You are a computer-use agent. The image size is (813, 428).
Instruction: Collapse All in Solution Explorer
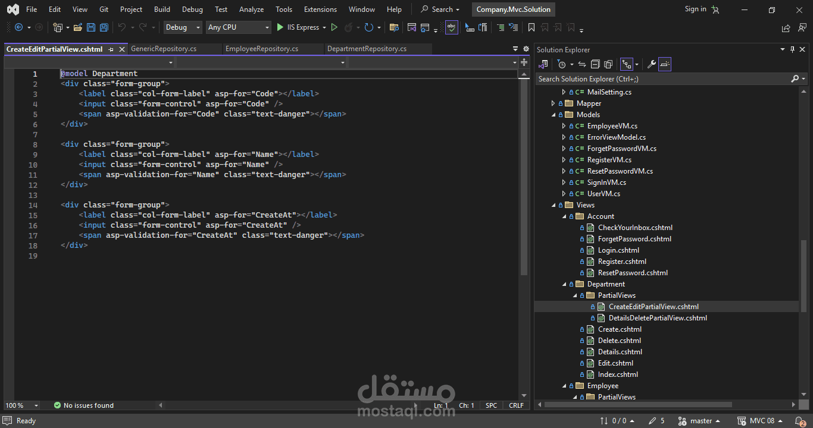point(595,64)
